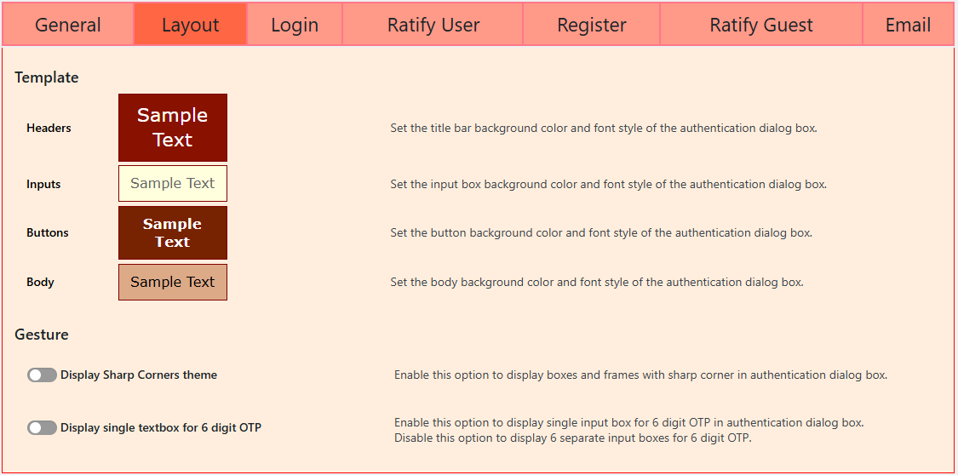Click the Headers sample text swatch
The width and height of the screenshot is (958, 475).
173,128
